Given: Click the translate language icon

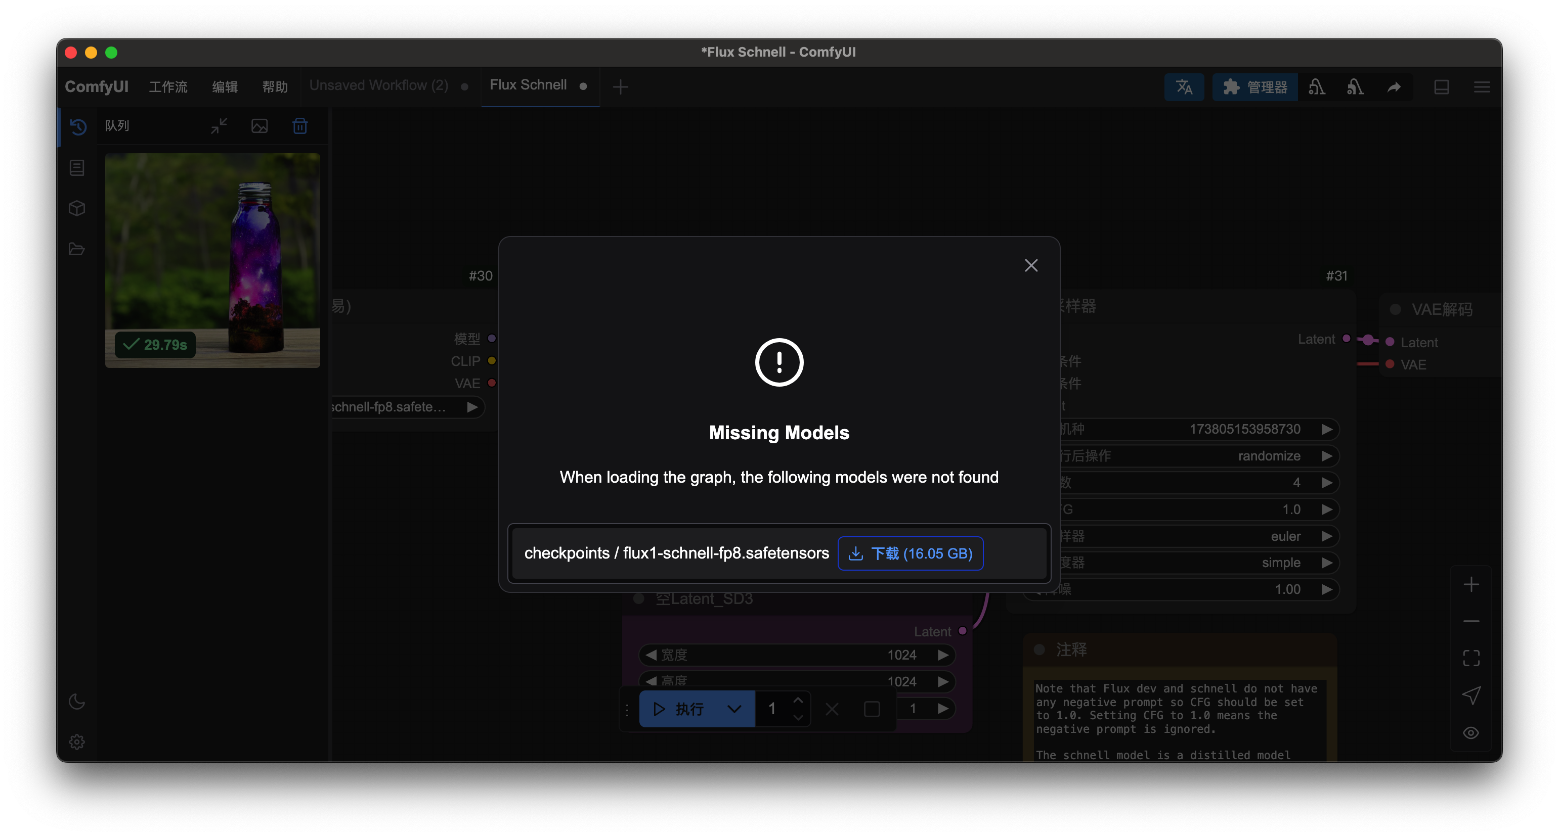Looking at the screenshot, I should pos(1184,87).
